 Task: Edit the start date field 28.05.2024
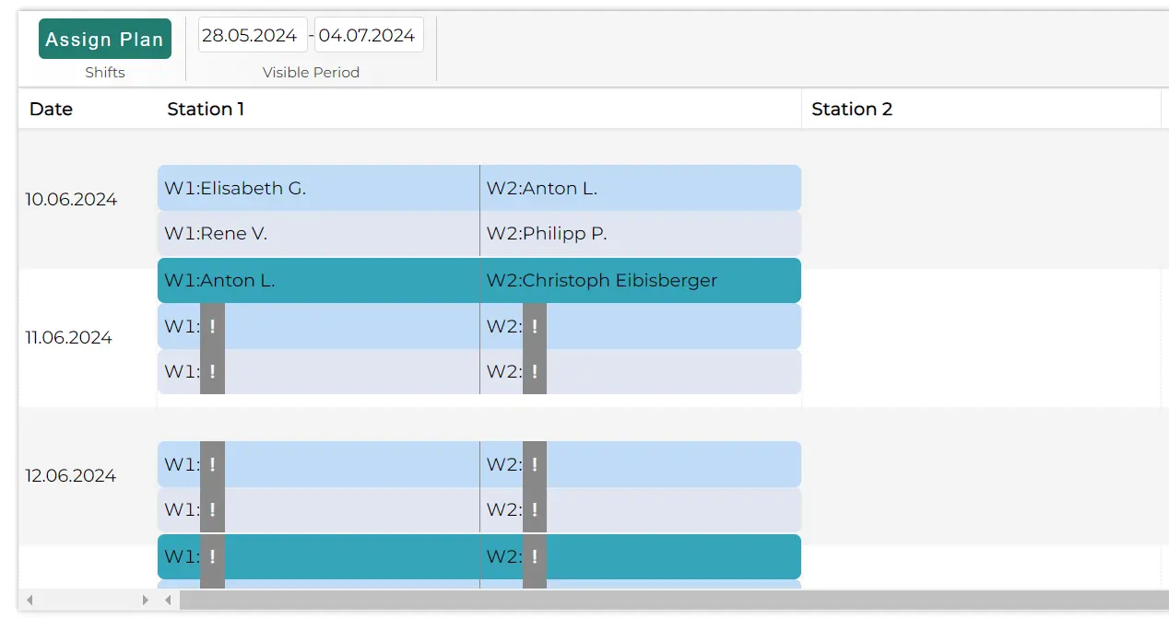[252, 35]
